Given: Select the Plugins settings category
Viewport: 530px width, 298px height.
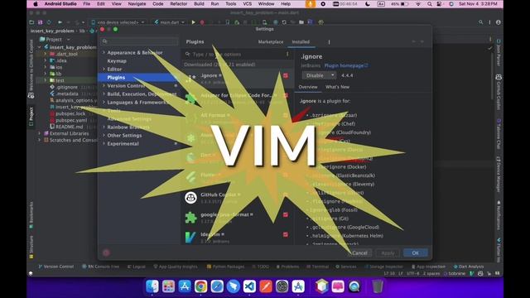Looking at the screenshot, I should click(138, 77).
